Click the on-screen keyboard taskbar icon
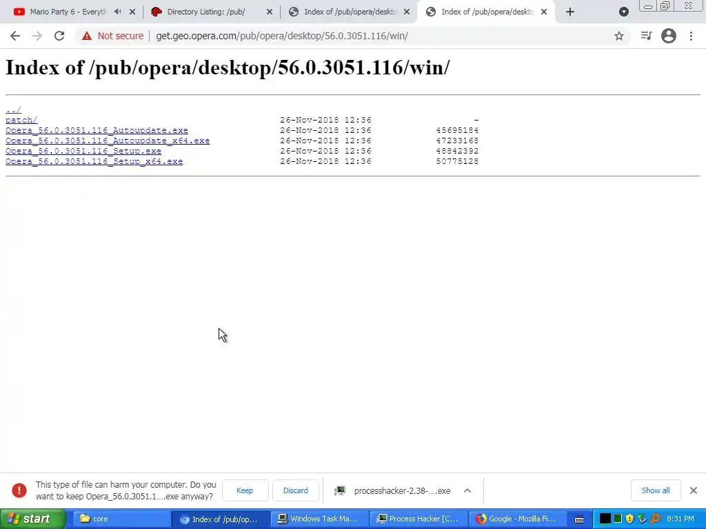Screen dimensions: 706x529 (x=579, y=519)
